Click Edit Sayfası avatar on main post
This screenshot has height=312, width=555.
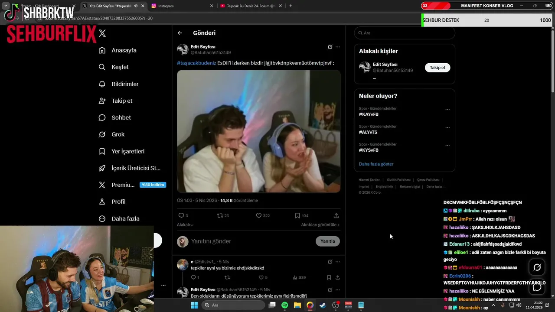183,49
